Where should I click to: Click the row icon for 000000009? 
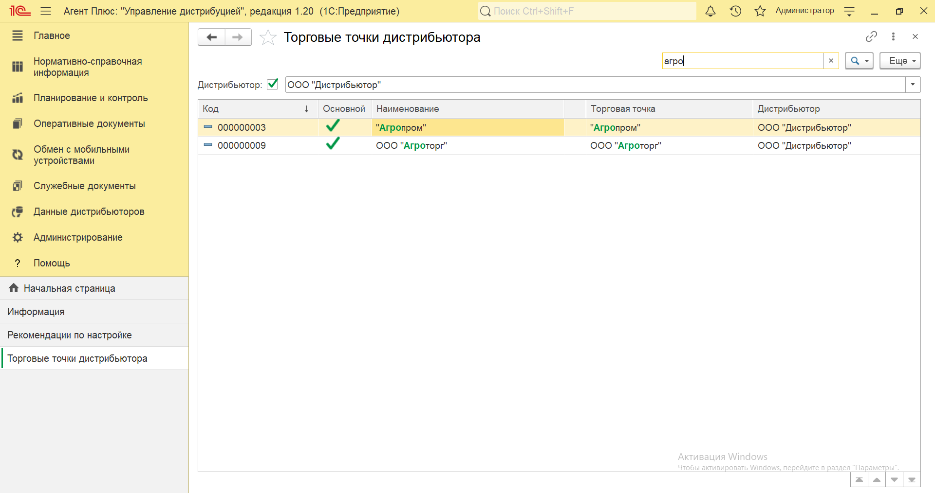[208, 145]
